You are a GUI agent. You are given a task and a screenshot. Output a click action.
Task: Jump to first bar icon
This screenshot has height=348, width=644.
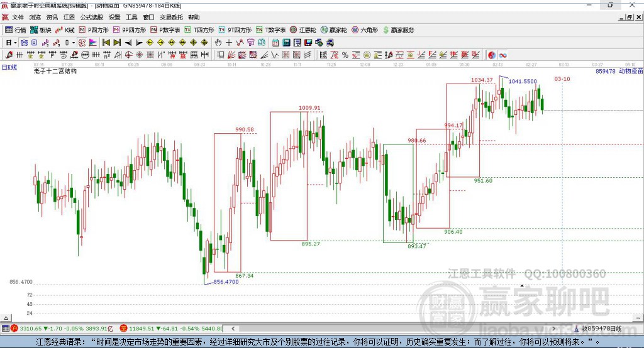(106, 43)
